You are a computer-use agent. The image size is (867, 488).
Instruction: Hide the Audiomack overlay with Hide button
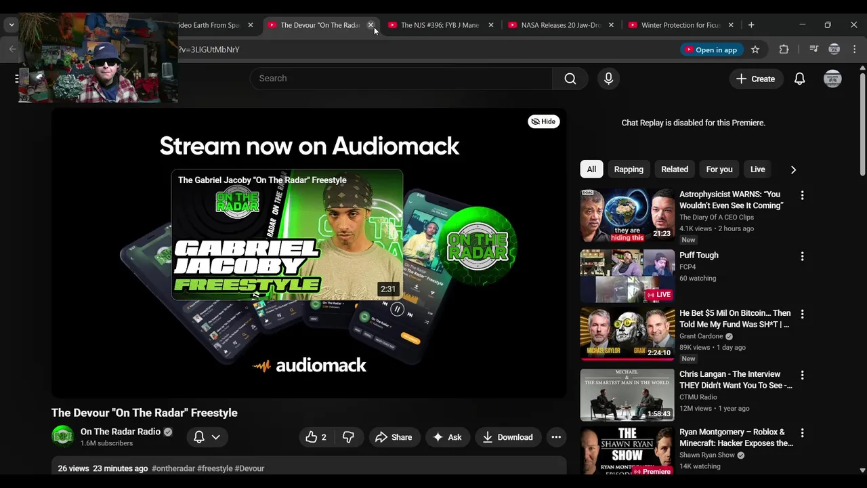[x=544, y=121]
